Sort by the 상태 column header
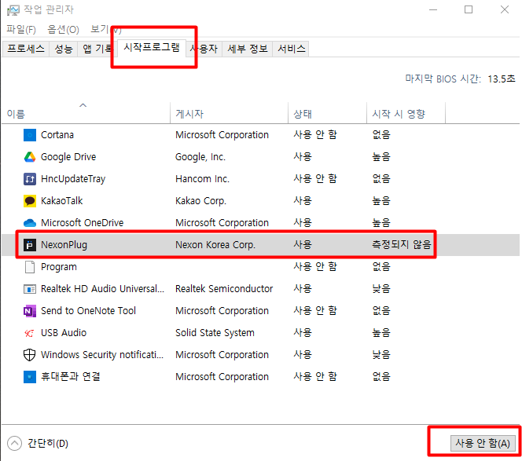Viewport: 522px width, 461px height. coord(327,114)
